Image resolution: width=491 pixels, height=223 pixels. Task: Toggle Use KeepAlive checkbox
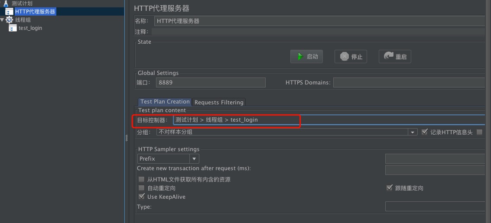coord(142,197)
